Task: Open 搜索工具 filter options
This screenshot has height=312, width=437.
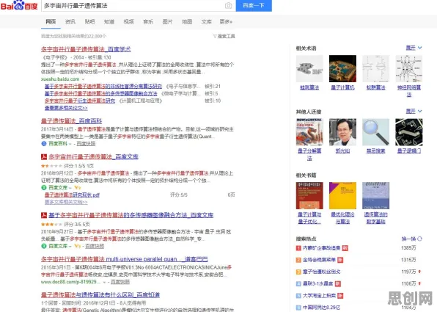Action: (x=224, y=36)
